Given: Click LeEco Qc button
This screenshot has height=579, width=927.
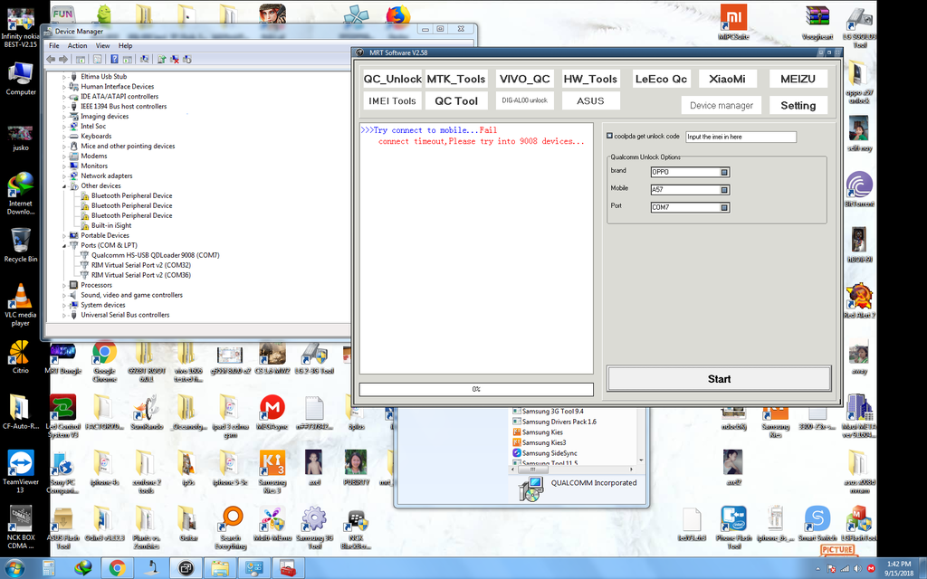Looking at the screenshot, I should (661, 80).
